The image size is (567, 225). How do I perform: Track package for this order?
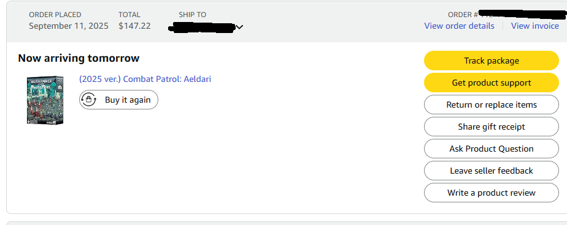(x=492, y=61)
